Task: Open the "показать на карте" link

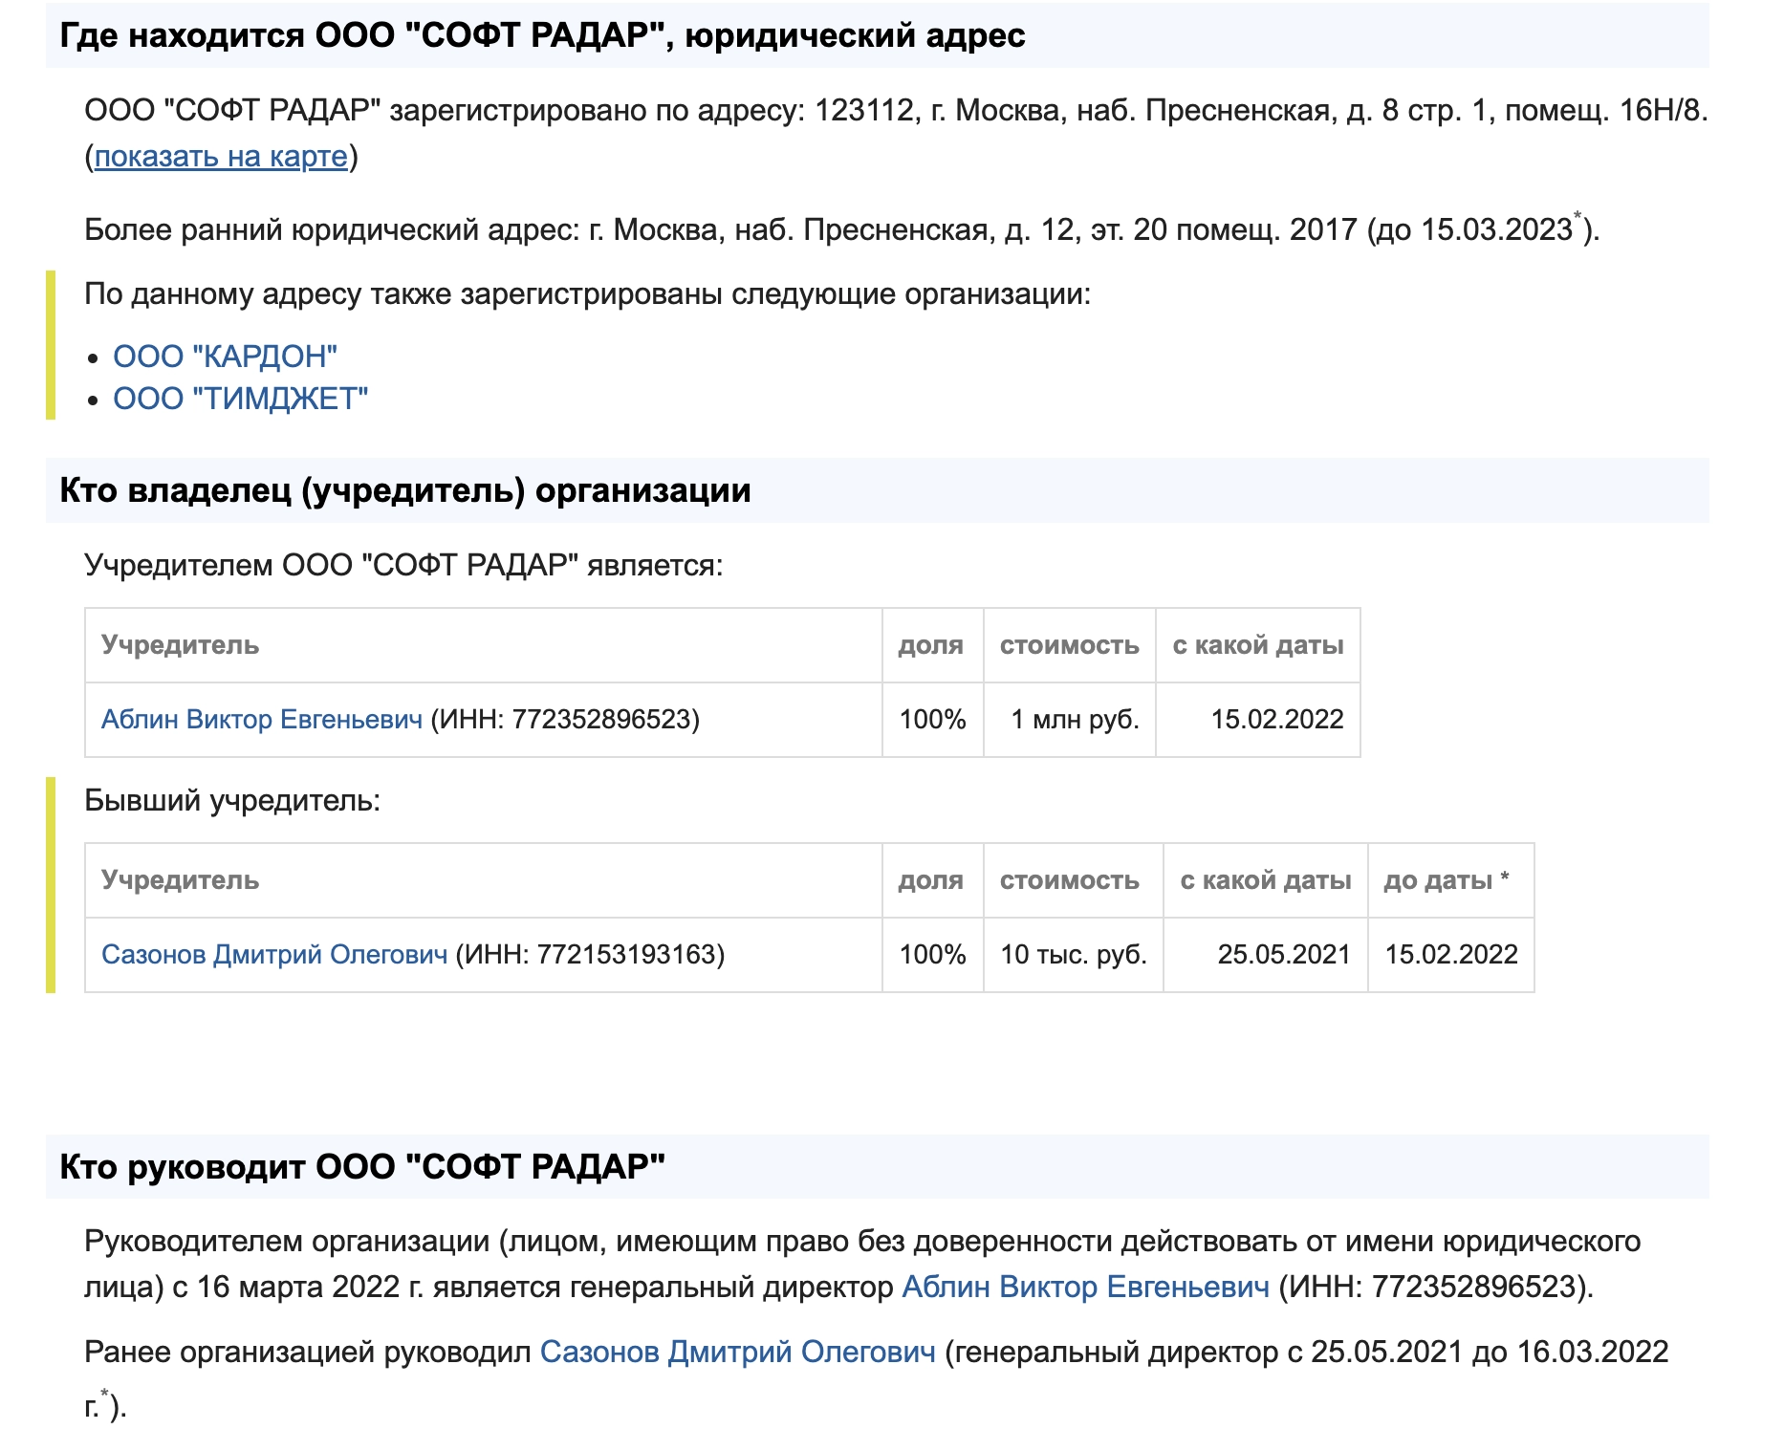Action: point(222,159)
